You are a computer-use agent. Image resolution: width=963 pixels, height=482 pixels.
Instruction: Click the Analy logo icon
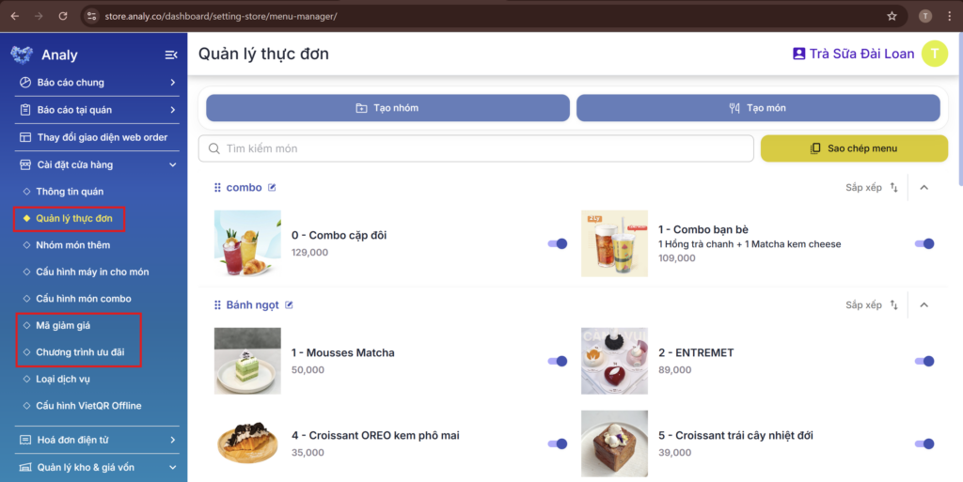(x=22, y=55)
